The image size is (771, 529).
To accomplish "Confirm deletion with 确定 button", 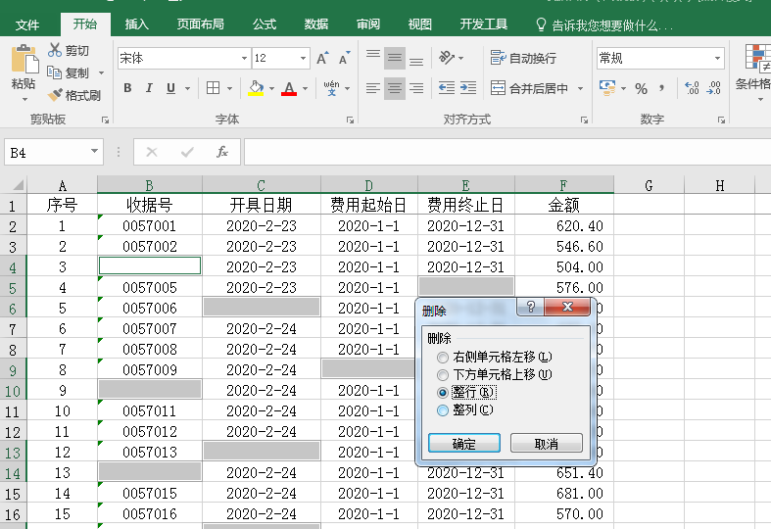I will (464, 443).
